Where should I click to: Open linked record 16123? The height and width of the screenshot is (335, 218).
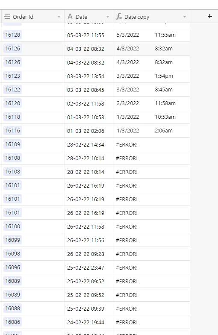13,76
